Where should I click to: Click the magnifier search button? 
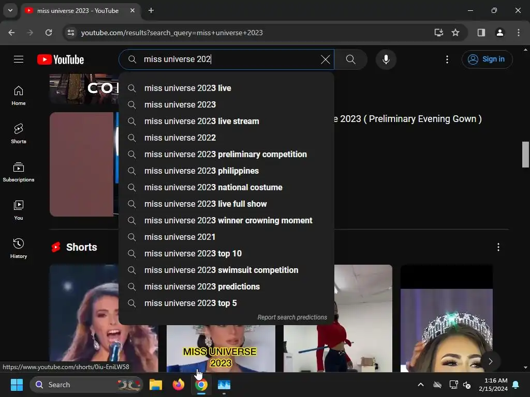(x=350, y=59)
